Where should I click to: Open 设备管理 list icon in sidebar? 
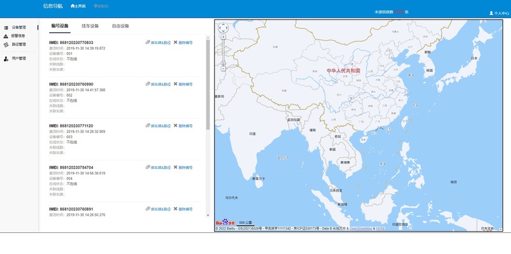pos(6,28)
